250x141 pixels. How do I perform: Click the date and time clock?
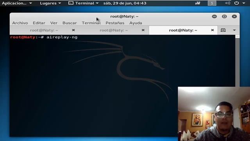[125, 3]
